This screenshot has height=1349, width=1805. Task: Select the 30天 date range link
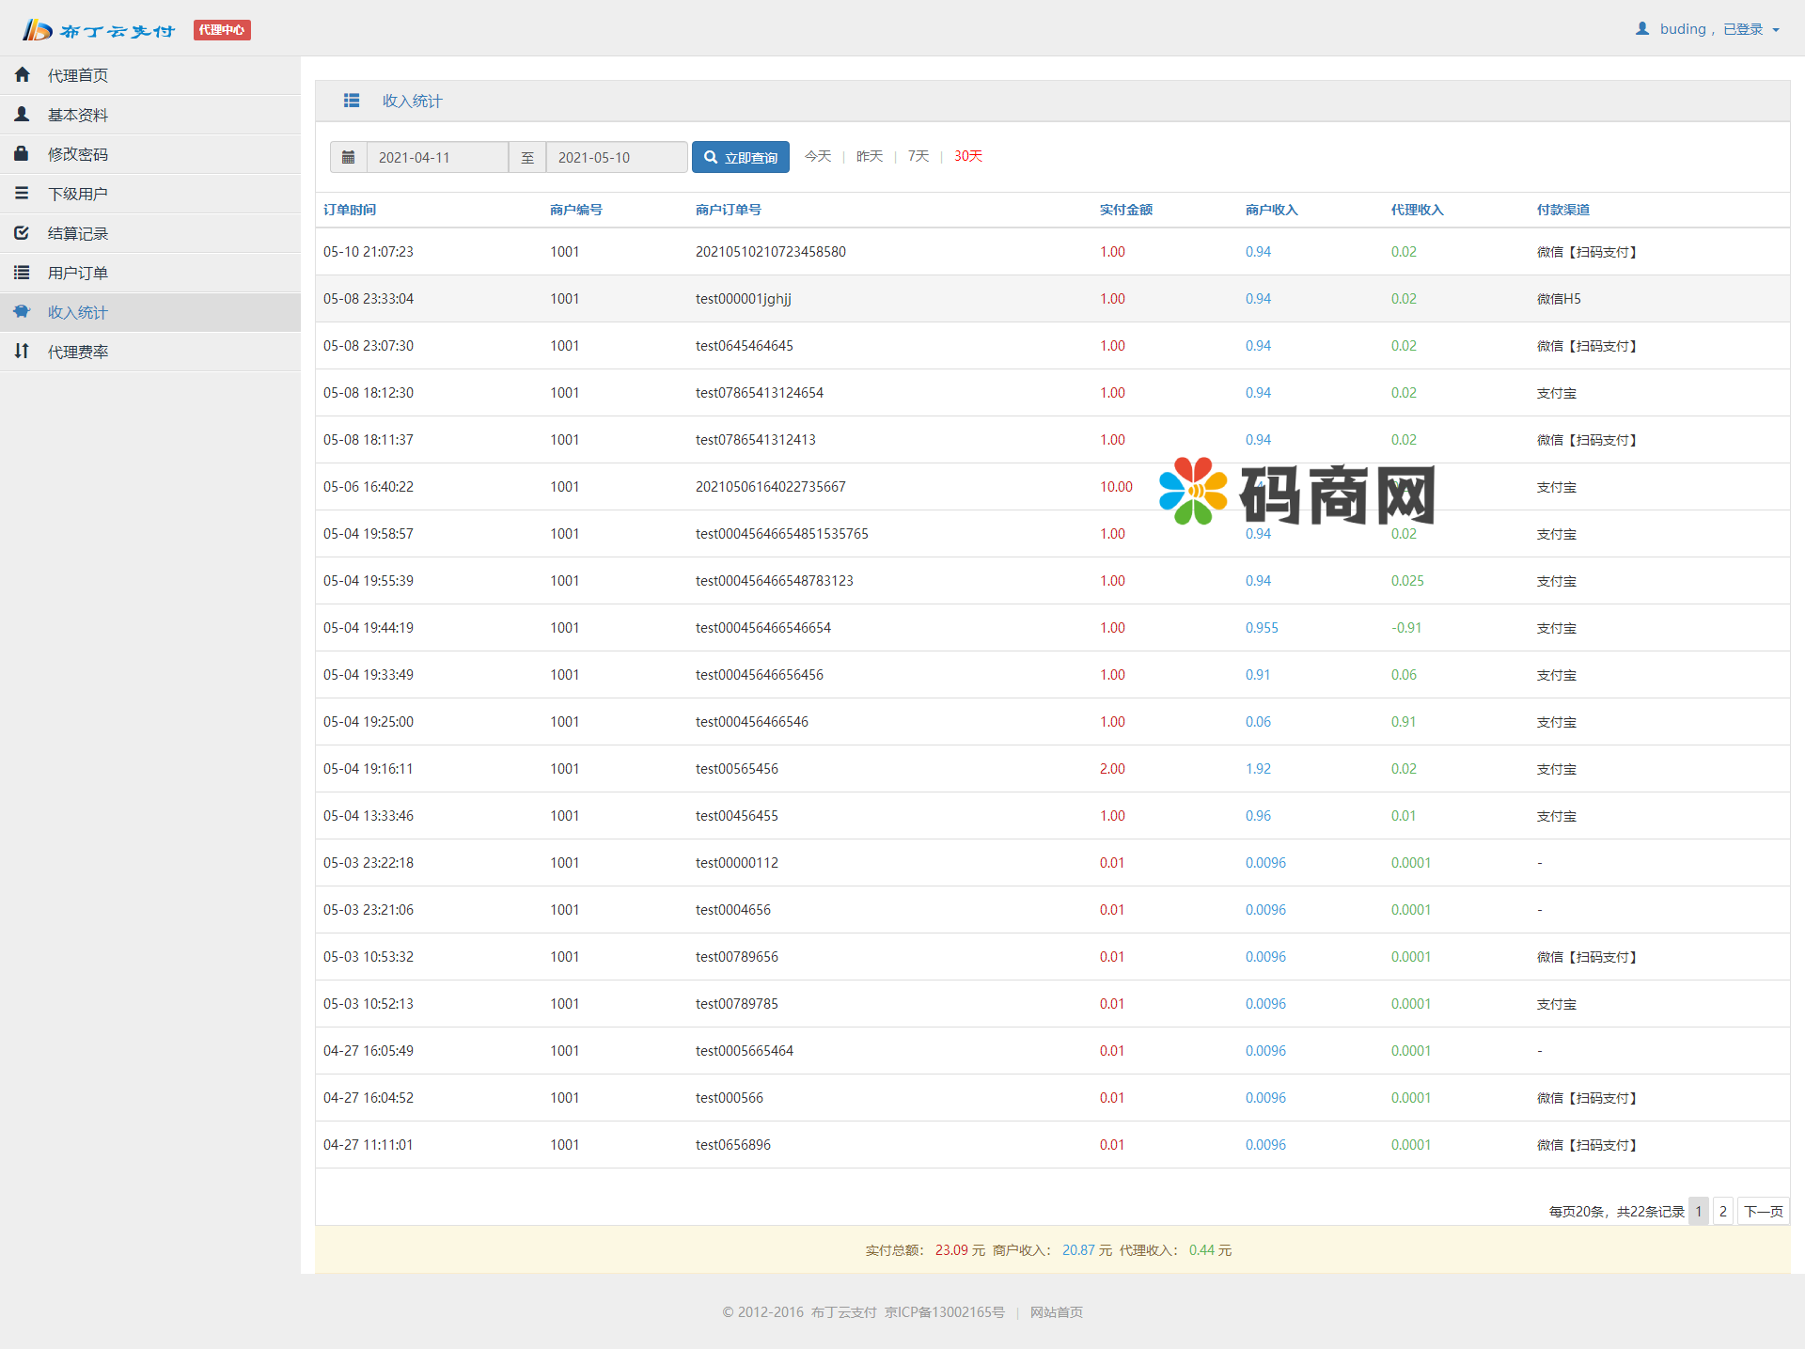click(x=968, y=156)
